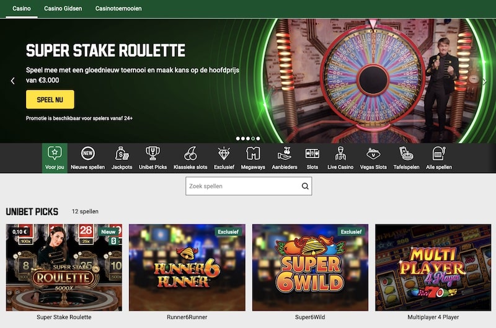
Task: Click the Super6Wild title link
Action: point(310,317)
